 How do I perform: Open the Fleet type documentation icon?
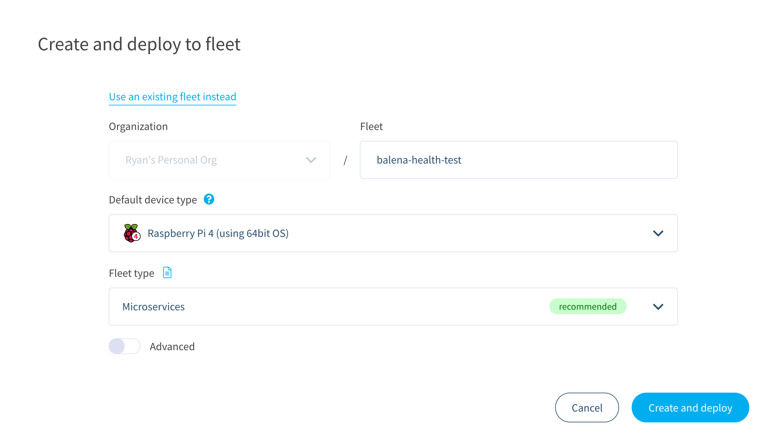[167, 272]
